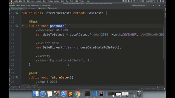Image resolution: width=175 pixels, height=98 pixels.
Task: Open the IDE layout window icon in the toolbar
Action: 162,5
